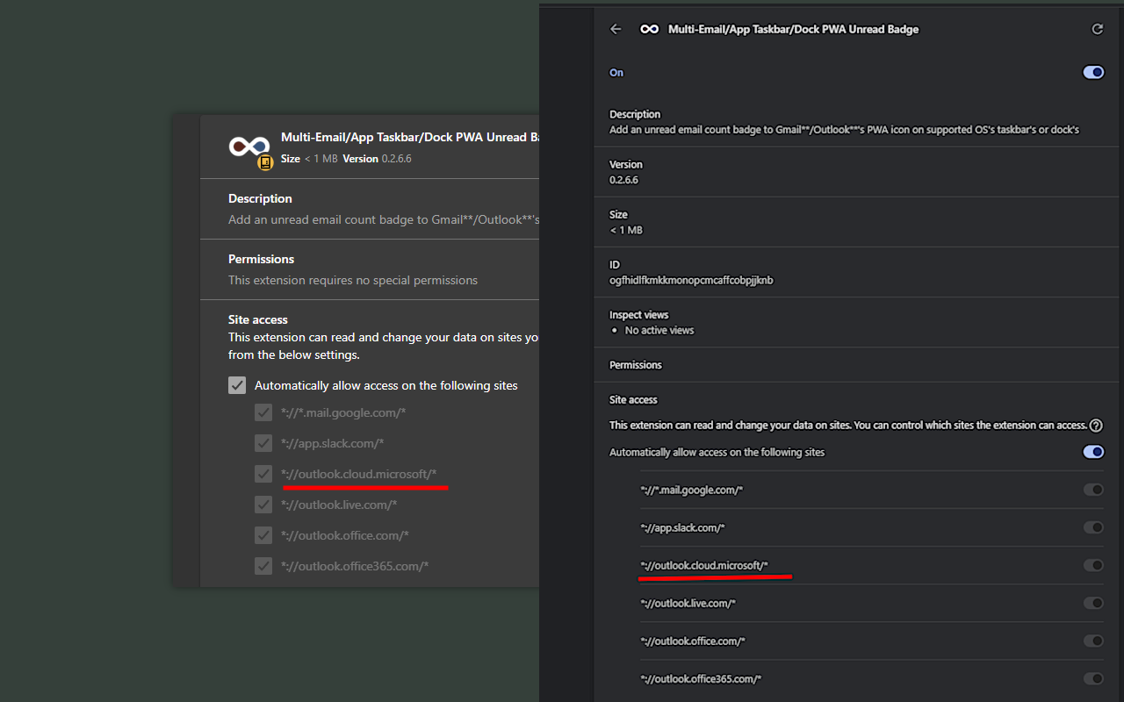Tick the *://outlook.office365.com/* checkbox
The width and height of the screenshot is (1124, 702).
[x=263, y=566]
